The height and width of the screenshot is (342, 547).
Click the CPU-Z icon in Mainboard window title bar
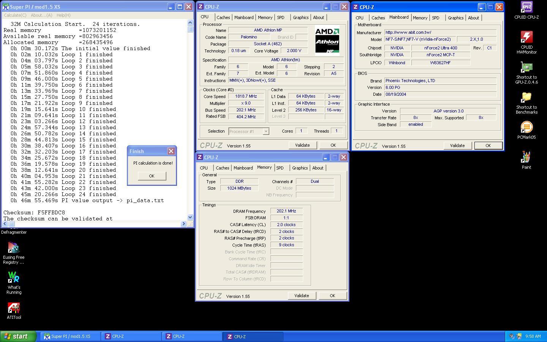click(x=356, y=7)
